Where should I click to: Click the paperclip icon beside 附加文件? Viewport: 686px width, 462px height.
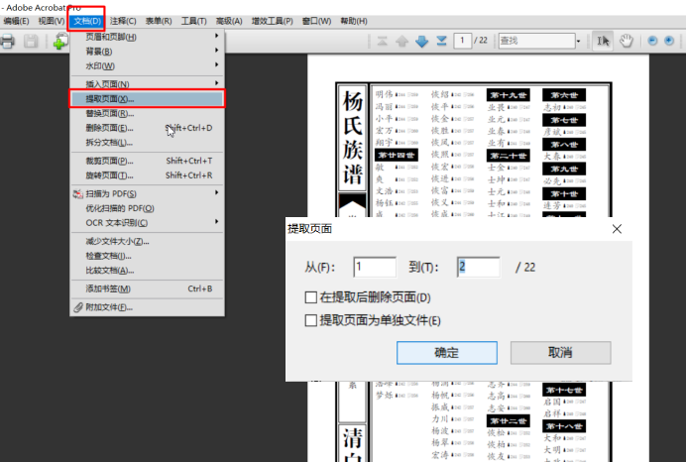[x=78, y=307]
